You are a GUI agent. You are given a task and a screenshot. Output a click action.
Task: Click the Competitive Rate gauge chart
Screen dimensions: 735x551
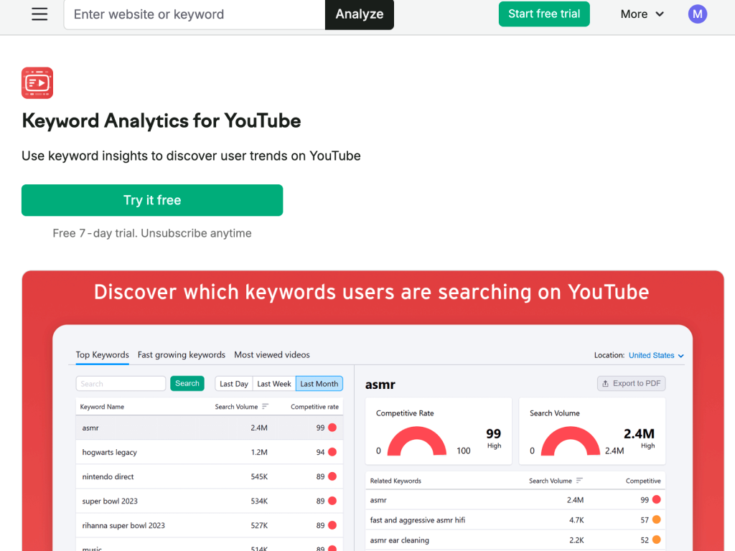click(x=417, y=441)
